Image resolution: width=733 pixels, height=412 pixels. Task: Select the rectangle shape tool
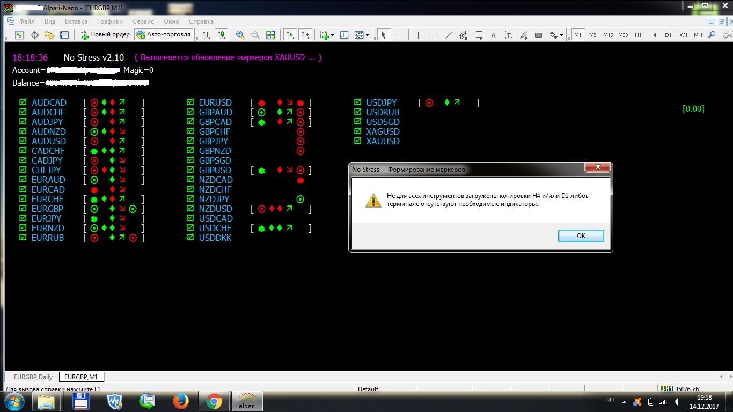point(539,35)
